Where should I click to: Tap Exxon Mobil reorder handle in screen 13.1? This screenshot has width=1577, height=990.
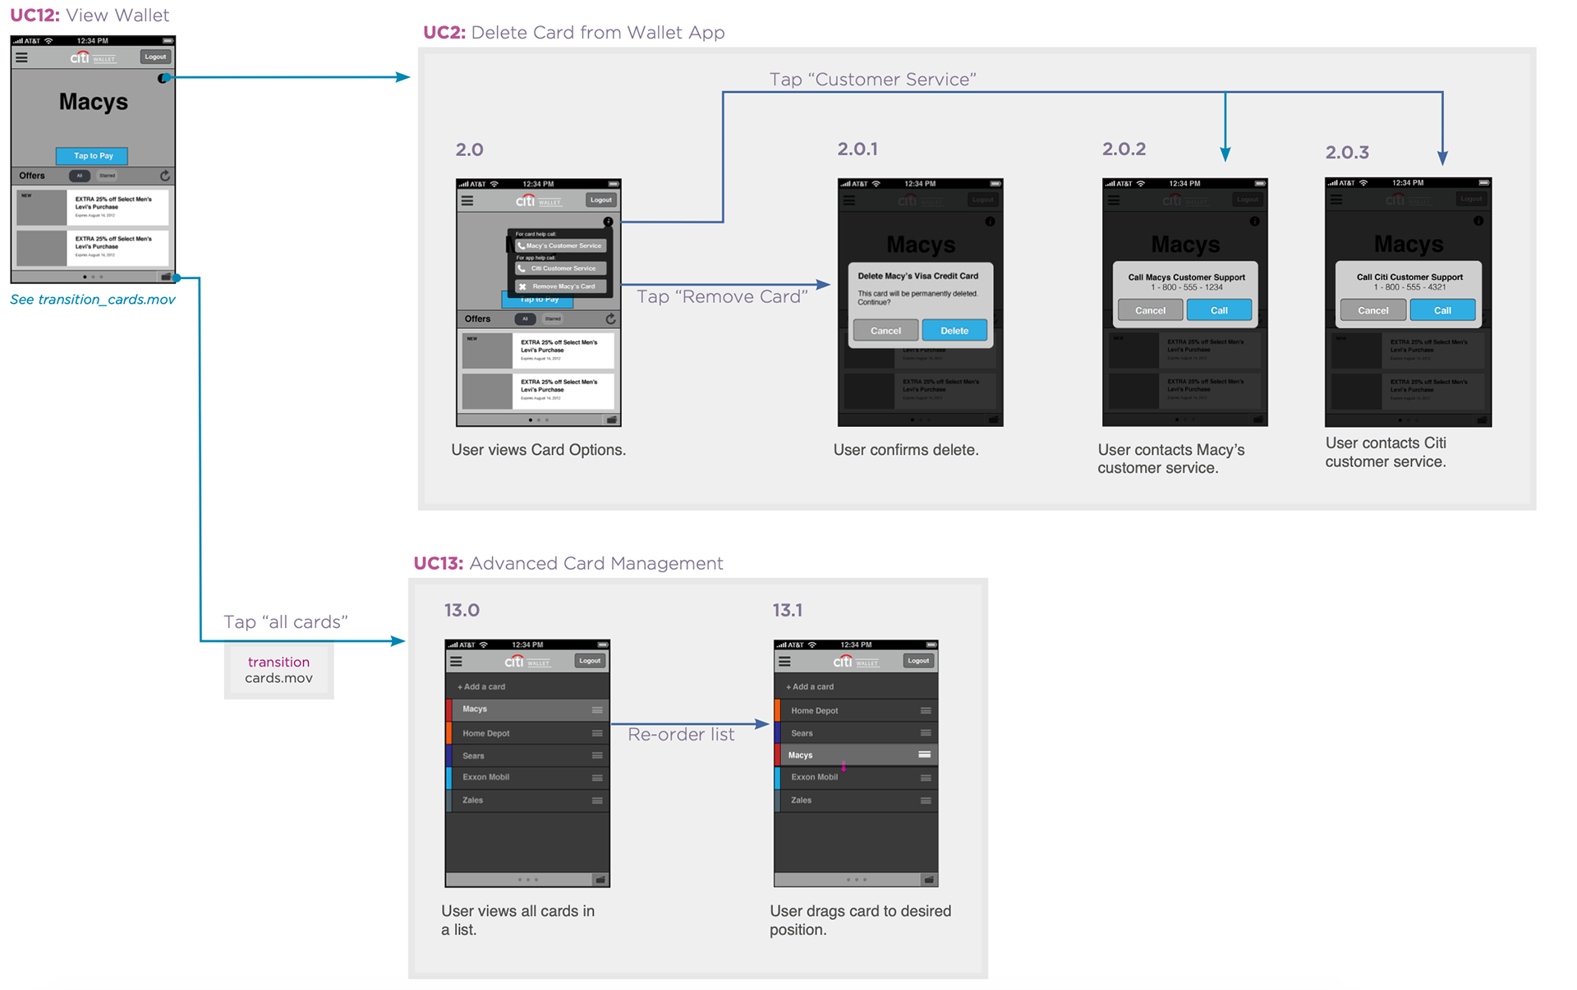926,777
